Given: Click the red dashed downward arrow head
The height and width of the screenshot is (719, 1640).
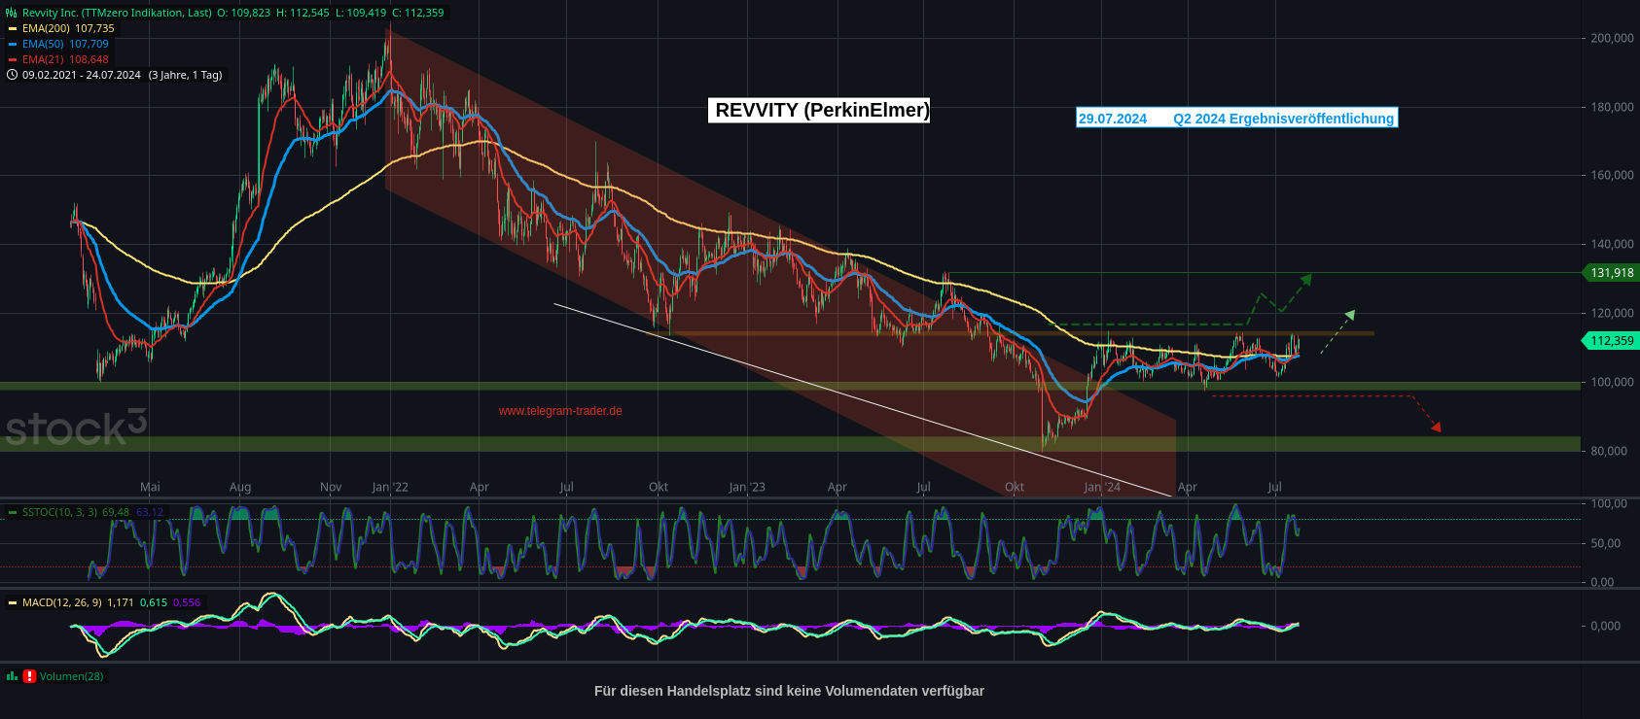Looking at the screenshot, I should click(1436, 427).
